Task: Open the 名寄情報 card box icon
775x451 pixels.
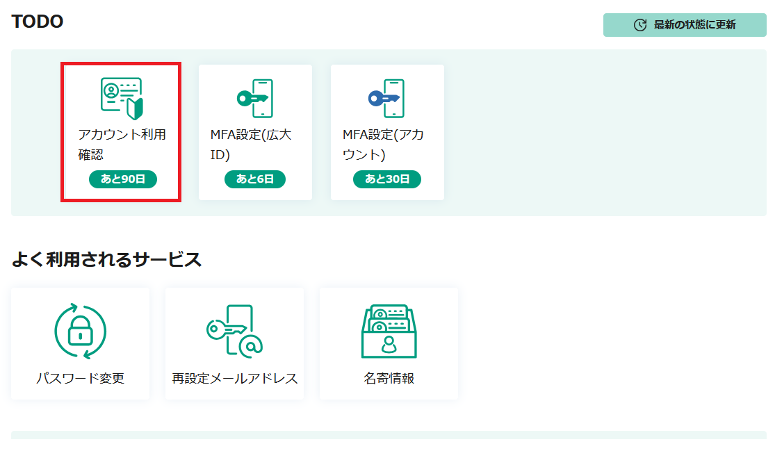Action: click(x=389, y=331)
